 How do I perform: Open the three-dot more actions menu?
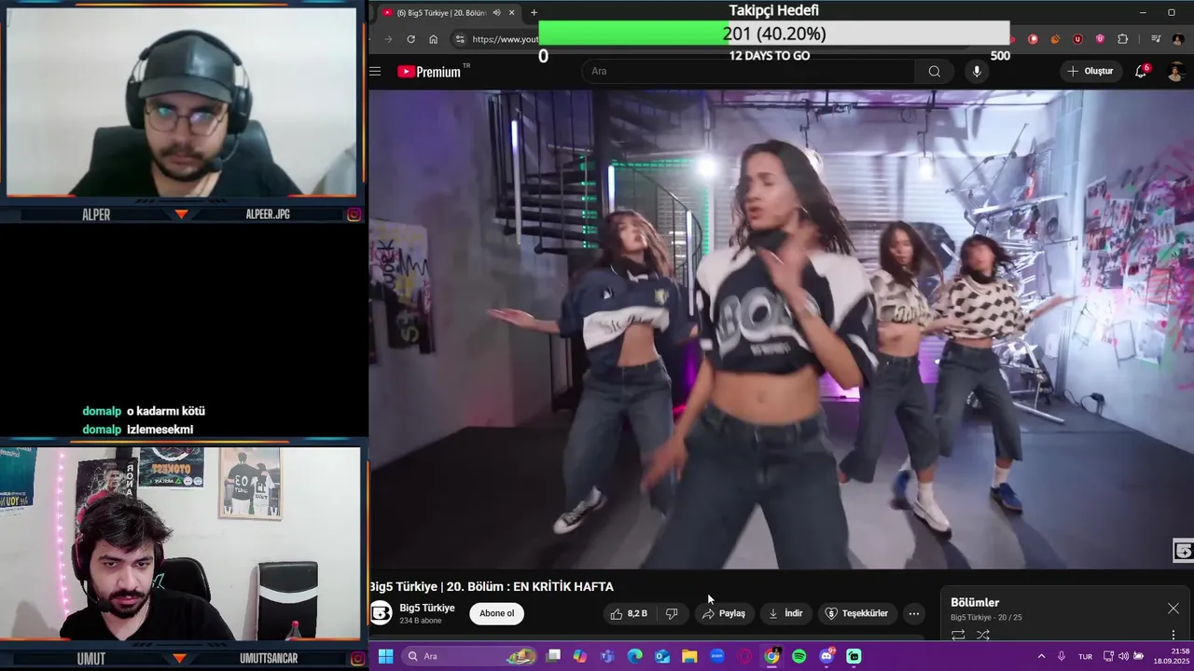[x=914, y=613]
